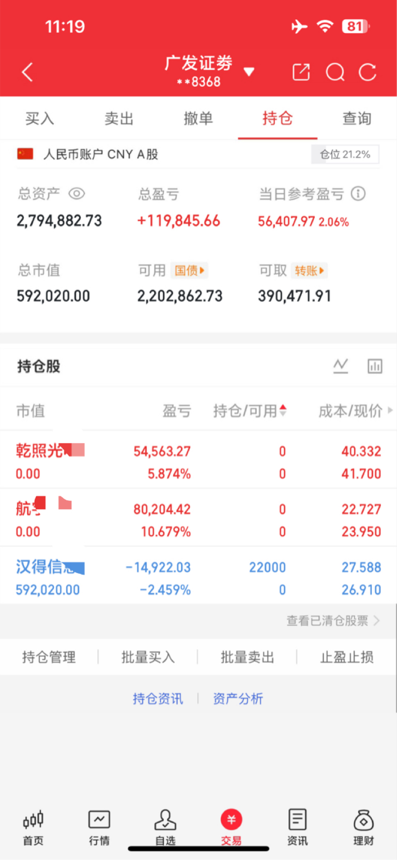Tap the 人民币账户 CNY A股 label
Viewport: 397px width, 860px height.
pos(101,155)
